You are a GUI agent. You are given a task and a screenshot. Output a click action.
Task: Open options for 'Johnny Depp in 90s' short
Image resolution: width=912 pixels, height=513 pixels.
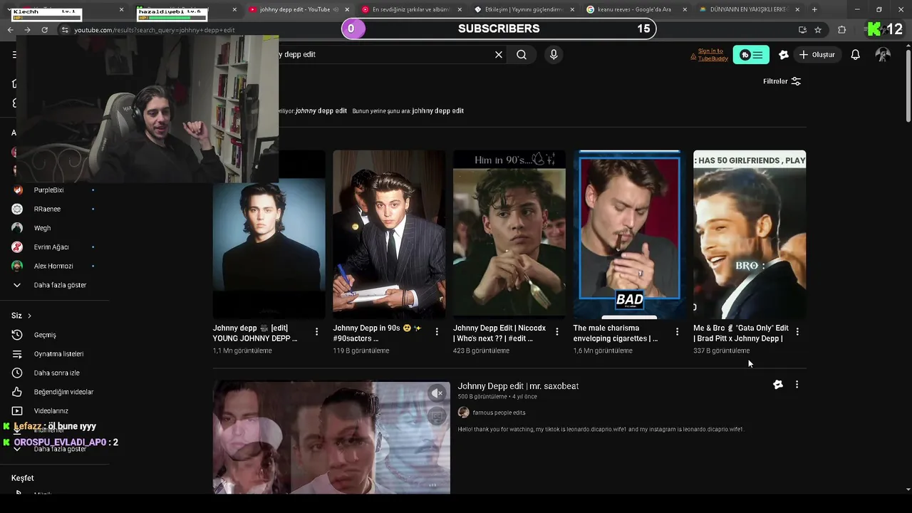point(437,332)
